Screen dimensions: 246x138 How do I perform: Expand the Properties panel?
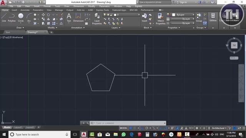point(174,28)
